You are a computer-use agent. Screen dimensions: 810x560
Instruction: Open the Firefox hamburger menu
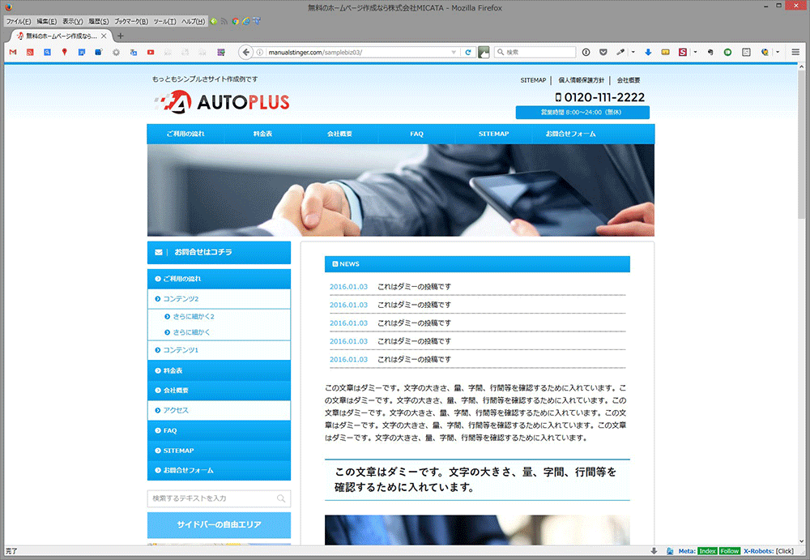click(795, 52)
